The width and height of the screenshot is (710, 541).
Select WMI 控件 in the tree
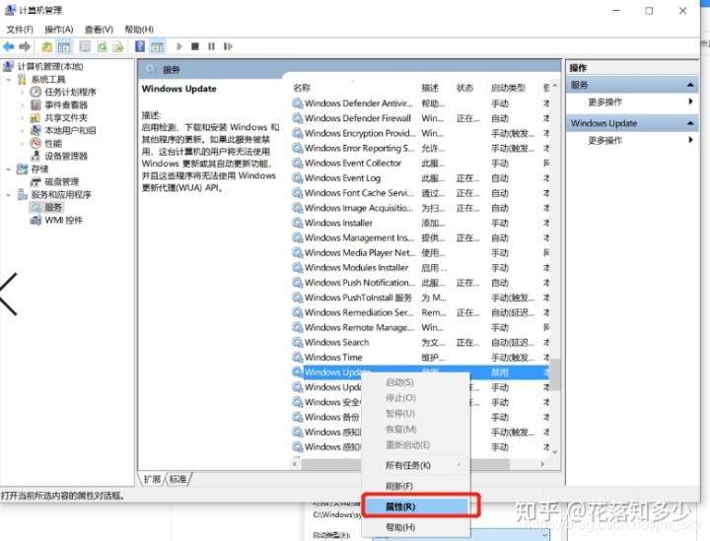point(63,221)
